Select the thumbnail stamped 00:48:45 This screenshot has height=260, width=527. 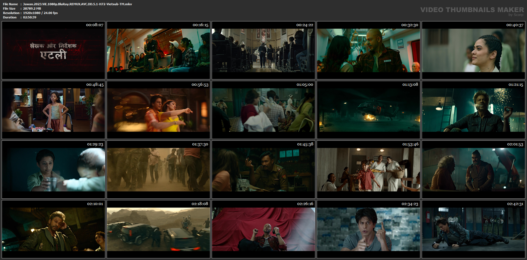pyautogui.click(x=53, y=110)
